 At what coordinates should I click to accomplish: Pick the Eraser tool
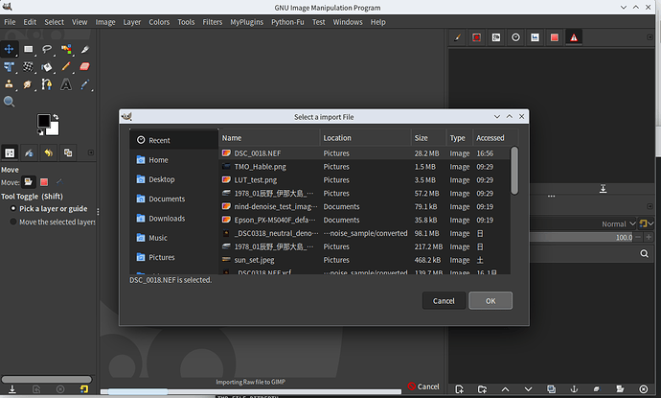pyautogui.click(x=84, y=67)
